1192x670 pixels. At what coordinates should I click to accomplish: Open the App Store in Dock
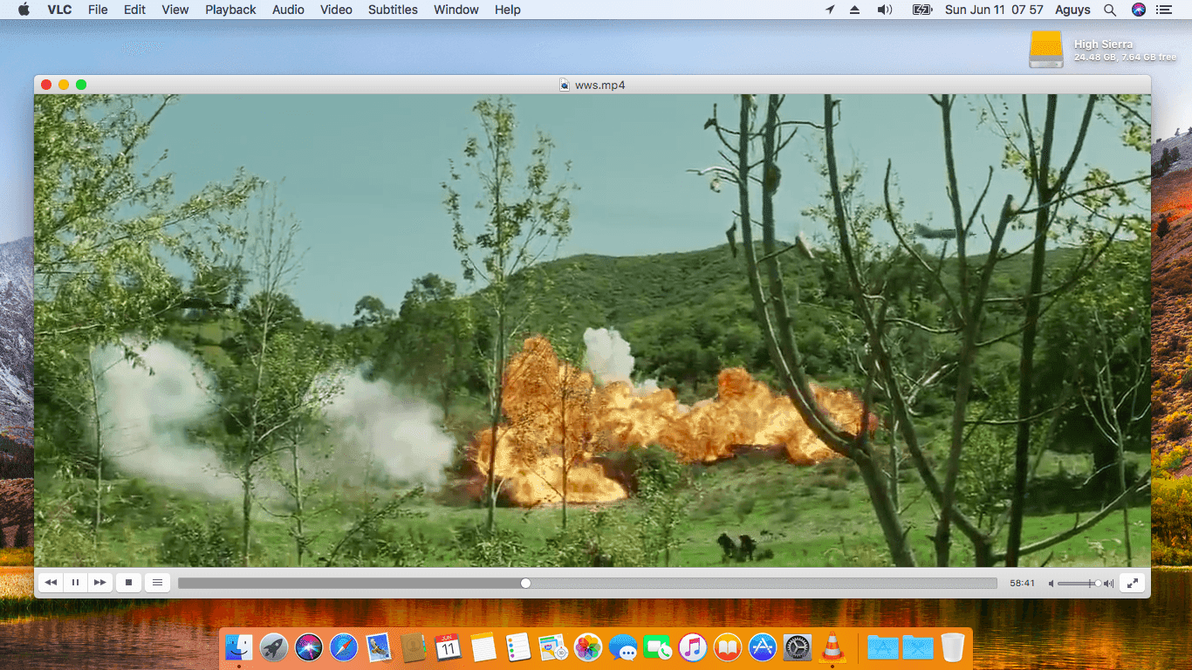763,647
